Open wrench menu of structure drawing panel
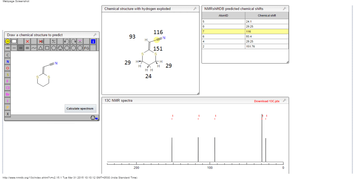Image resolution: width=355 pixels, height=179 pixels. [95, 35]
